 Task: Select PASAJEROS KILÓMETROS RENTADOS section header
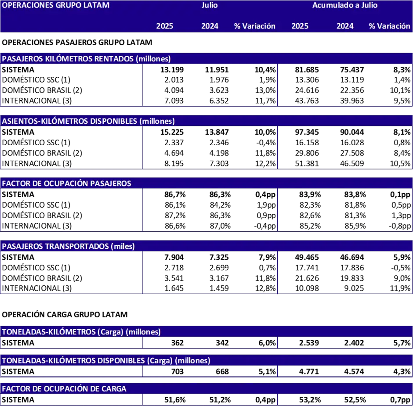(87, 59)
